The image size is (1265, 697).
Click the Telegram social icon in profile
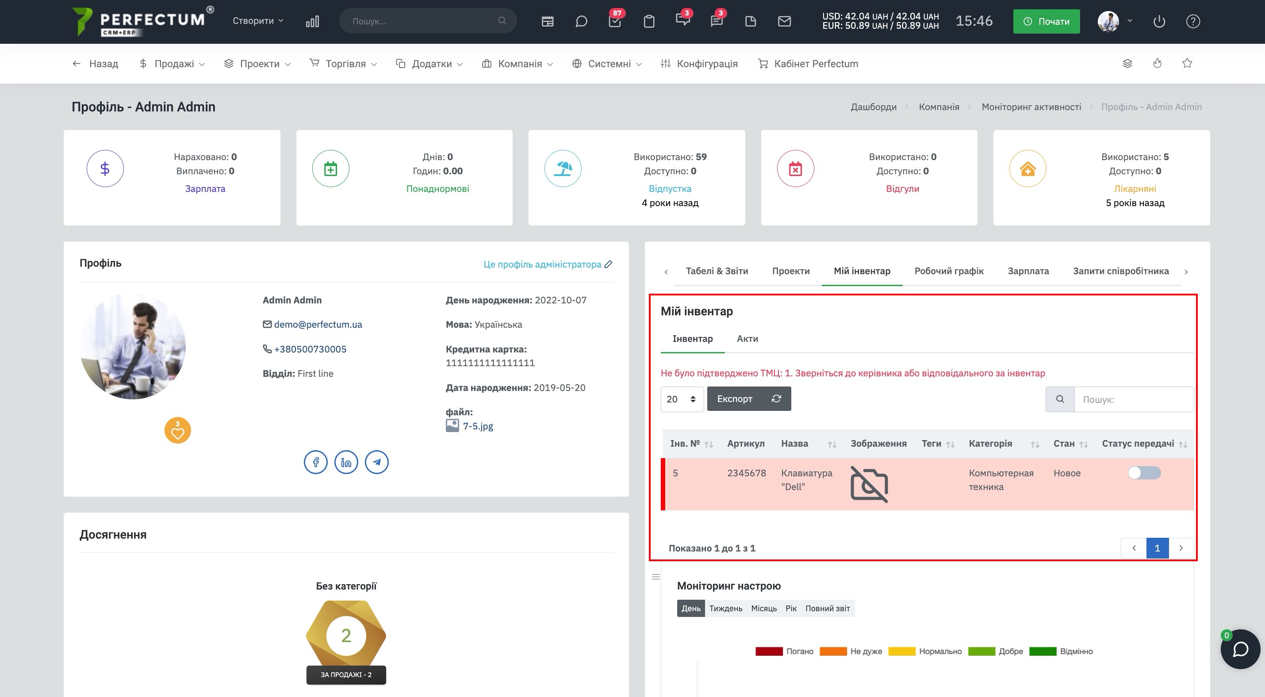pyautogui.click(x=377, y=462)
